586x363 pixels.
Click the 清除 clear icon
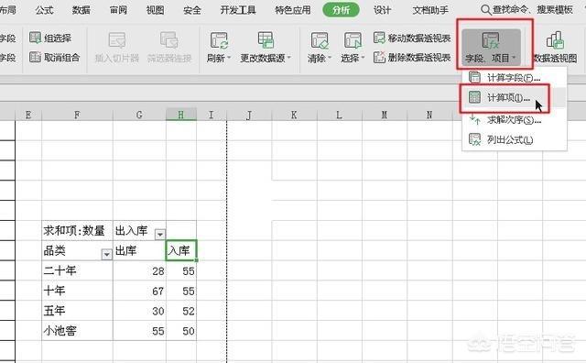tap(320, 40)
